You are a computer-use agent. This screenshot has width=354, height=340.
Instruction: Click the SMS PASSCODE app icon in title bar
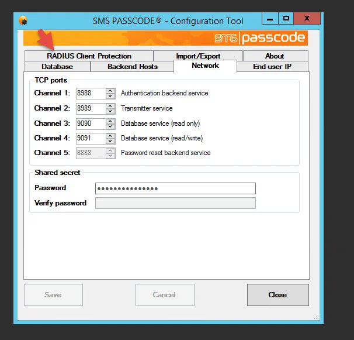[x=23, y=20]
